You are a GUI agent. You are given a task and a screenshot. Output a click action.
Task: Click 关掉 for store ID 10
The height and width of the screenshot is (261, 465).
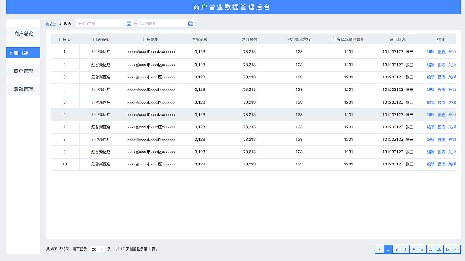(452, 164)
